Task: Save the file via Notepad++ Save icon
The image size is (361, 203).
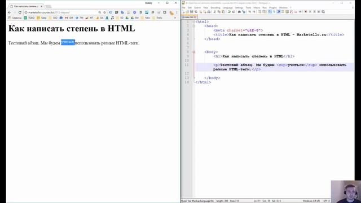Action: [192, 11]
